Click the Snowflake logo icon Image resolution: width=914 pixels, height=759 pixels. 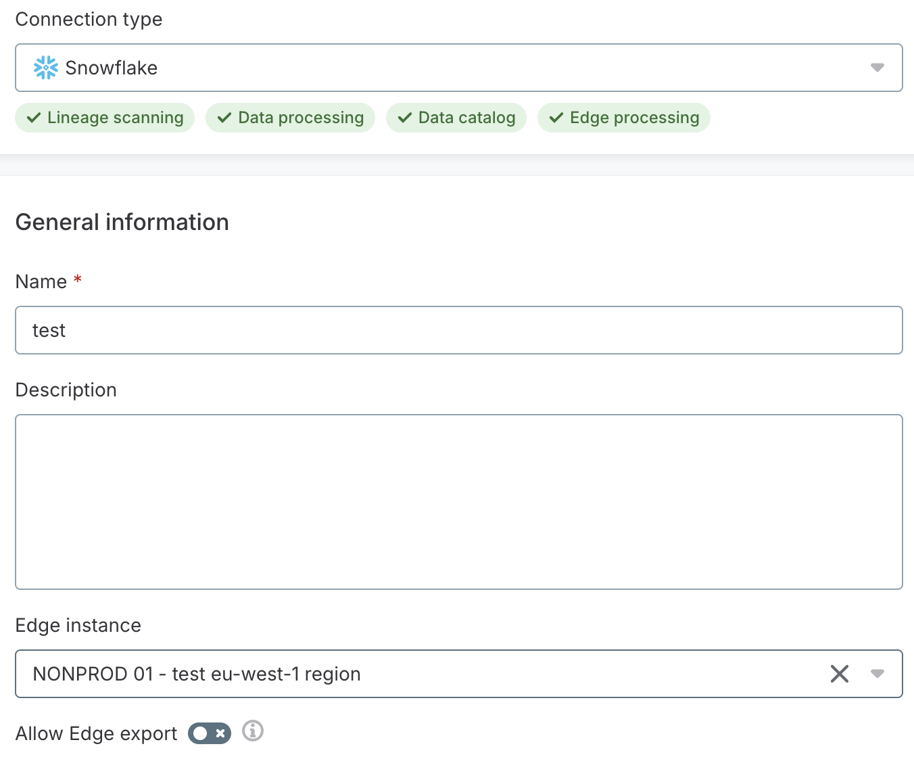[46, 68]
